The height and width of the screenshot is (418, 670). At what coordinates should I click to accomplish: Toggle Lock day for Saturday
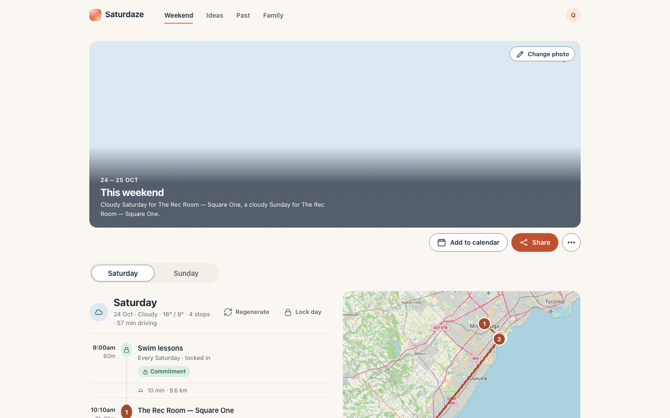pyautogui.click(x=303, y=312)
